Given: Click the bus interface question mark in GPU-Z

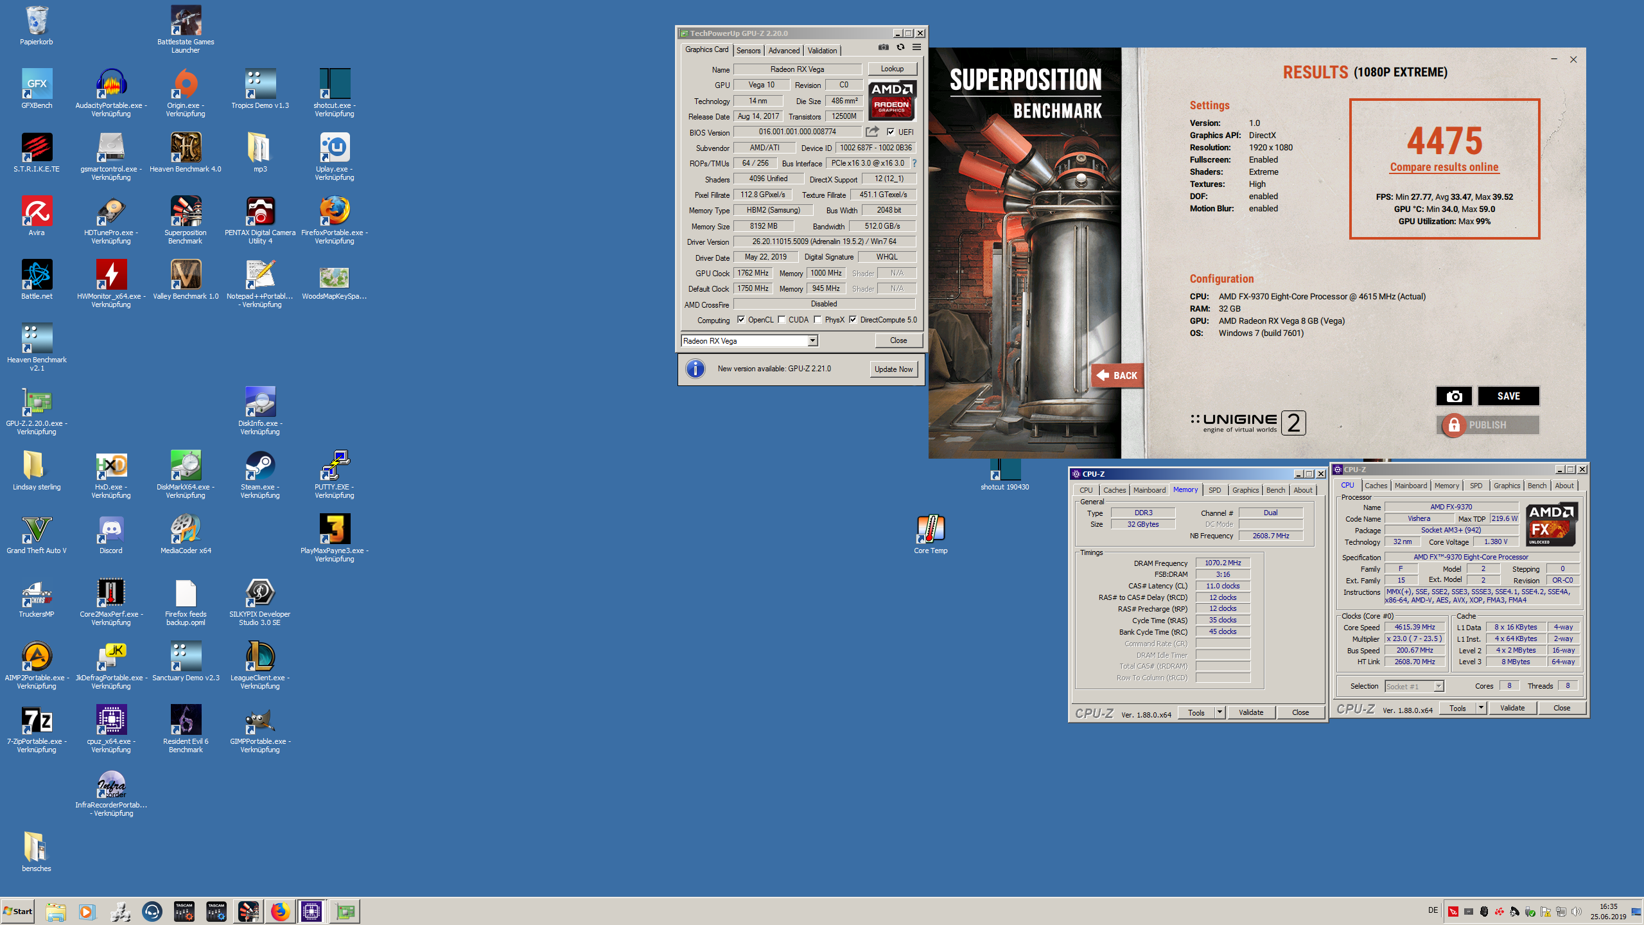Looking at the screenshot, I should (914, 163).
